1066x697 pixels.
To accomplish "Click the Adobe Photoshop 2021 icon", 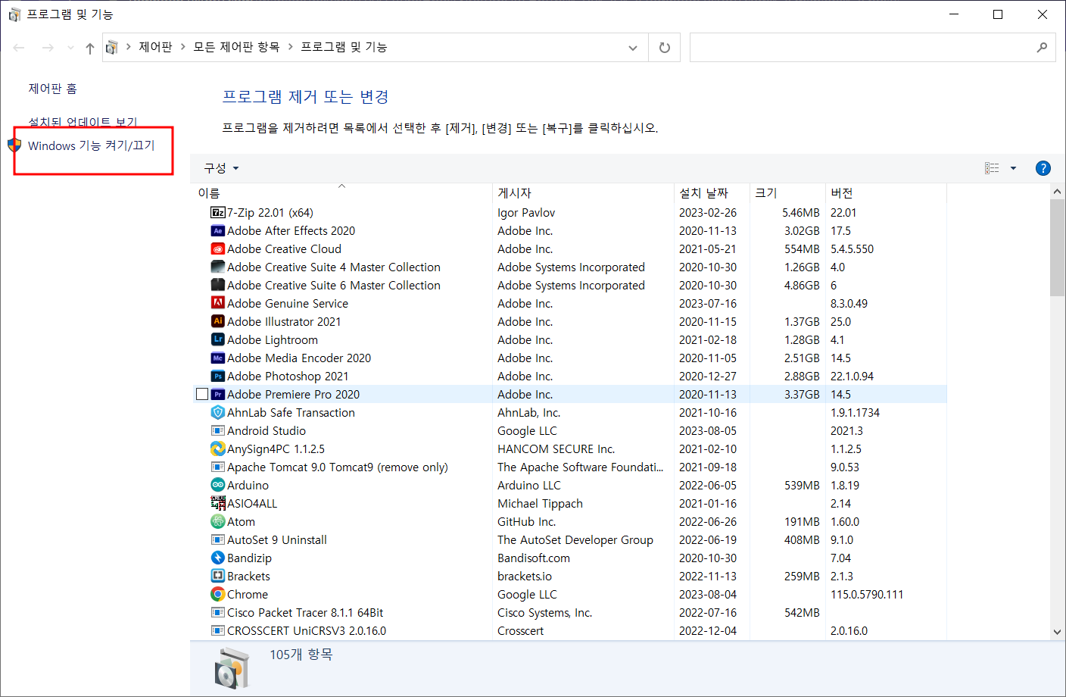I will click(x=218, y=376).
